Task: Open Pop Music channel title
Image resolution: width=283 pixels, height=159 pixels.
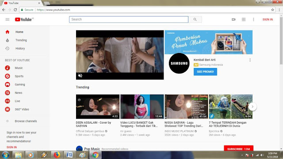Action: click(92, 149)
